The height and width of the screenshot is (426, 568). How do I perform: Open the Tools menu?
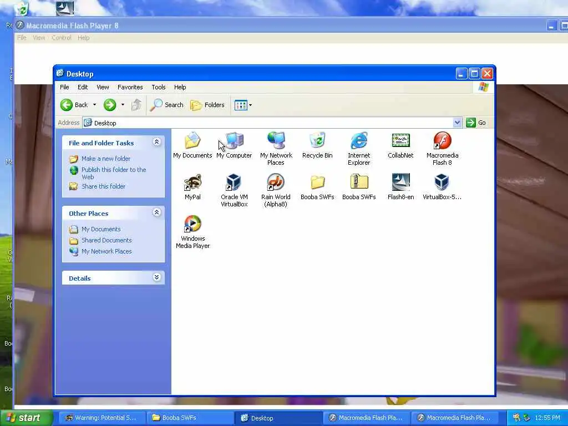[x=158, y=87]
